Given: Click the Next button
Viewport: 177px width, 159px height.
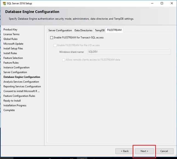Looking at the screenshot, I should 144,151.
